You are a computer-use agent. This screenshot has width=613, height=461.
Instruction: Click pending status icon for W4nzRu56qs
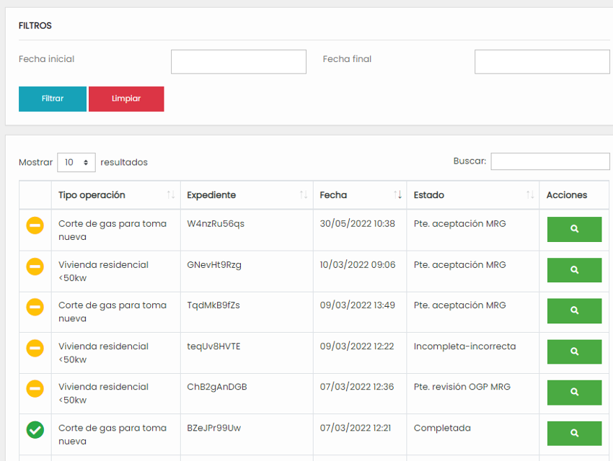click(35, 225)
